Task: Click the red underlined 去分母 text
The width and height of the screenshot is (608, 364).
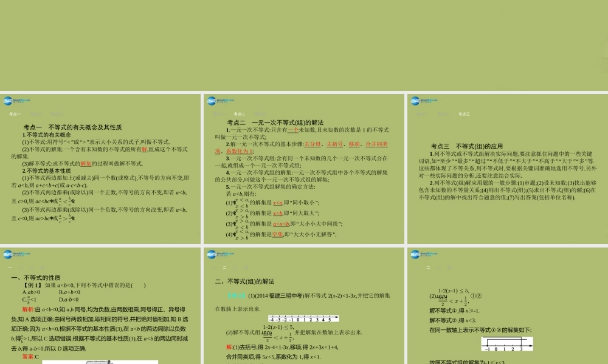Action: coord(313,144)
